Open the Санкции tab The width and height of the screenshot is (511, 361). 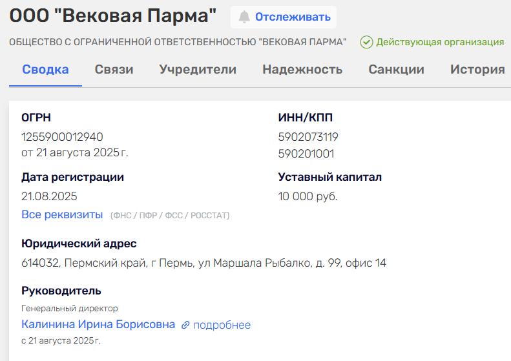click(x=396, y=70)
